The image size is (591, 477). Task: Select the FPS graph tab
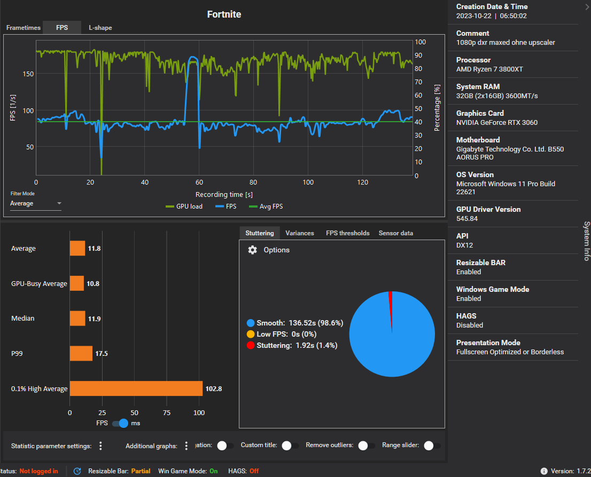point(62,28)
